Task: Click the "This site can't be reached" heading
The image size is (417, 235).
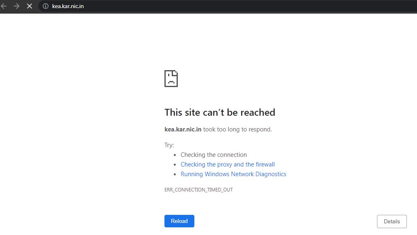Action: [x=219, y=112]
